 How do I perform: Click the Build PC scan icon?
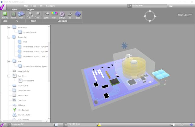5,15
